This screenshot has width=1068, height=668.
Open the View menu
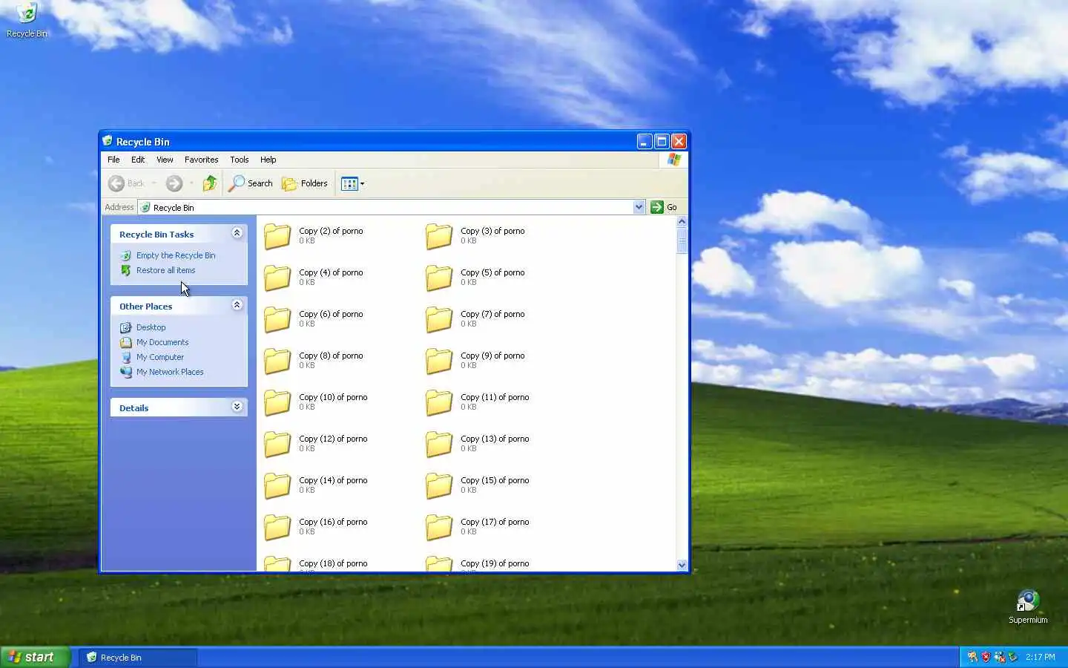(165, 160)
